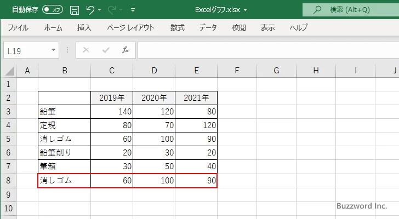Open the ファイル tab
Image resolution: width=399 pixels, height=219 pixels.
(18, 27)
